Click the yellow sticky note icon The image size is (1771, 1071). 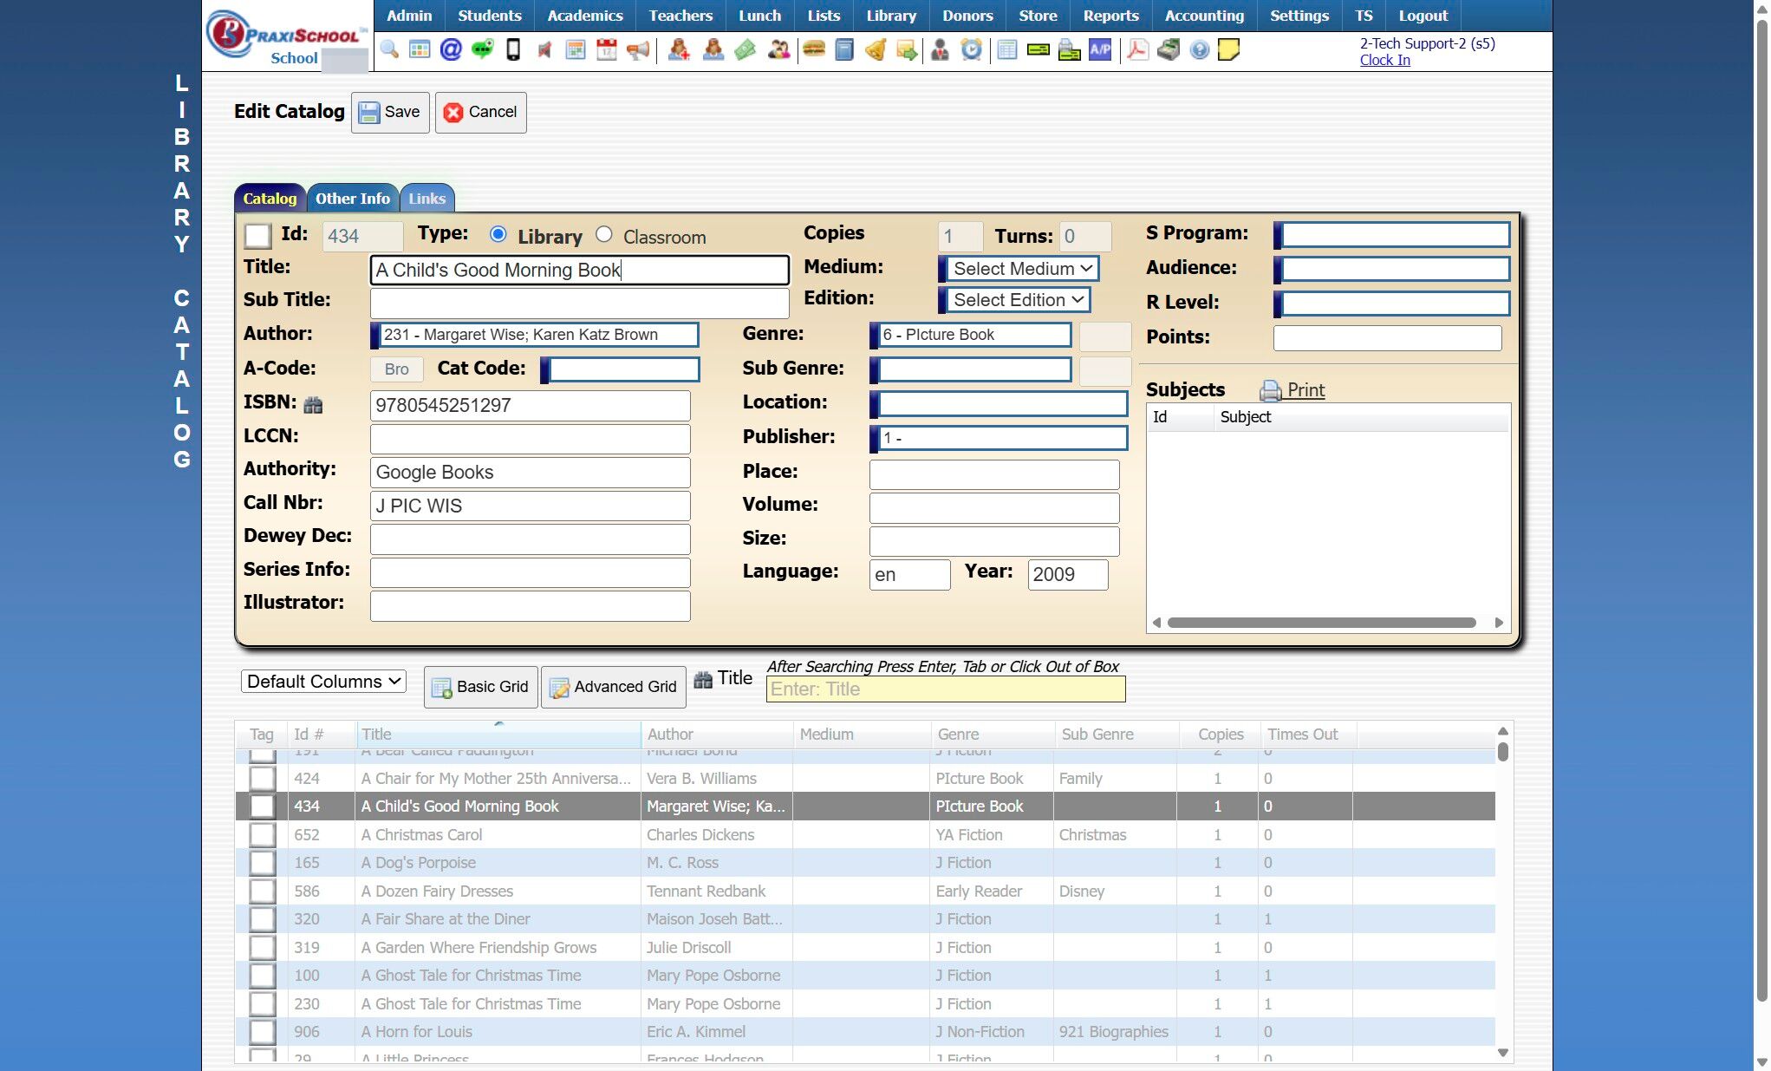(1228, 50)
